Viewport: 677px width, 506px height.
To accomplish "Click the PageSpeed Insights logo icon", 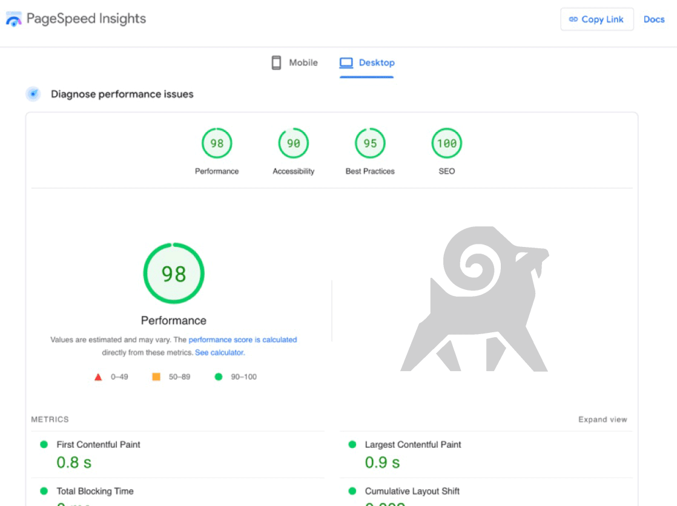I will 14,19.
